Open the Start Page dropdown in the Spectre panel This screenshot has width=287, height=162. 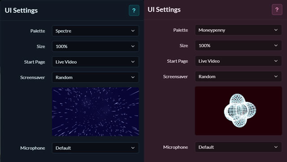tap(96, 62)
